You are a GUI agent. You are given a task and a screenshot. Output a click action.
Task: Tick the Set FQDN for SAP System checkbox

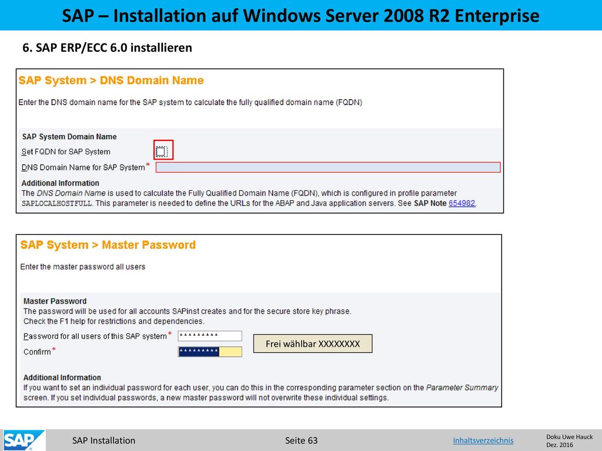(x=161, y=151)
